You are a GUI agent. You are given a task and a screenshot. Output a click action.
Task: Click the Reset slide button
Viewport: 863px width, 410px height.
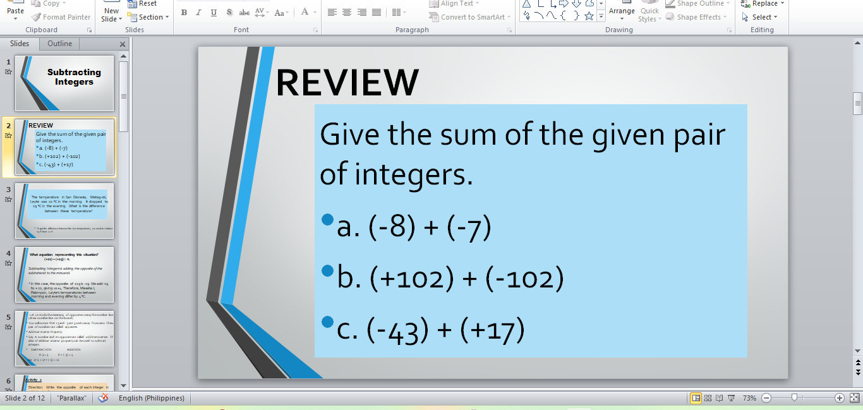point(142,4)
